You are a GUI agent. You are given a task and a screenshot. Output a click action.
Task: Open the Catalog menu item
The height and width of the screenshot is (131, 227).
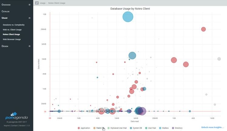5,11
